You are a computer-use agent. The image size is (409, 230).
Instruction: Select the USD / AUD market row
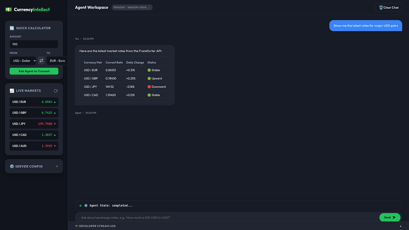(x=34, y=146)
